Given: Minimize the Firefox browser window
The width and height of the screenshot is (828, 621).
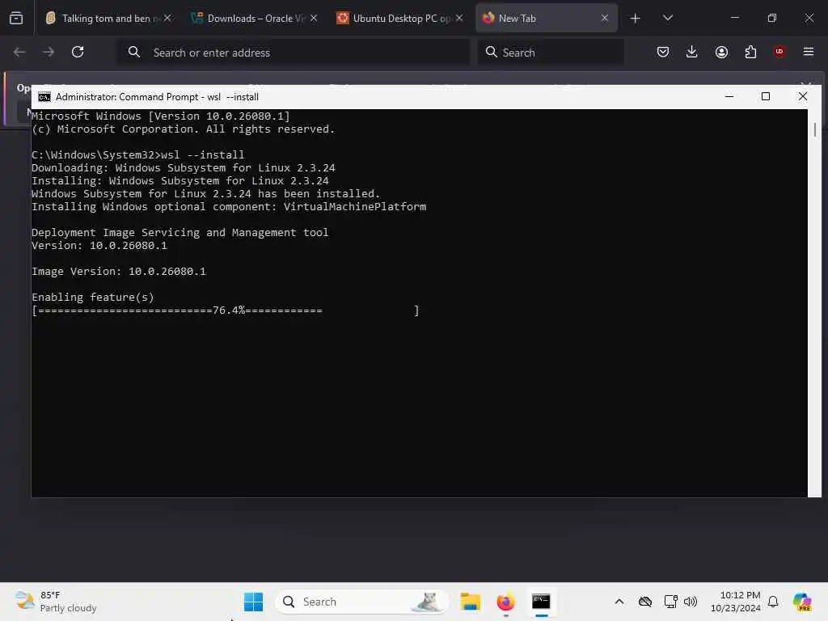Looking at the screenshot, I should pos(734,18).
